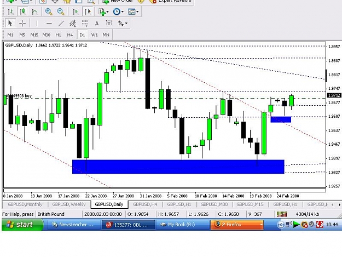Image resolution: width=342 pixels, height=257 pixels.
Task: Click the red and white tray icon
Action: pyautogui.click(x=320, y=224)
